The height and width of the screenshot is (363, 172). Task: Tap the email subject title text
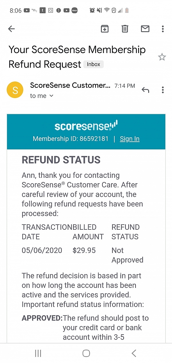[x=77, y=57]
